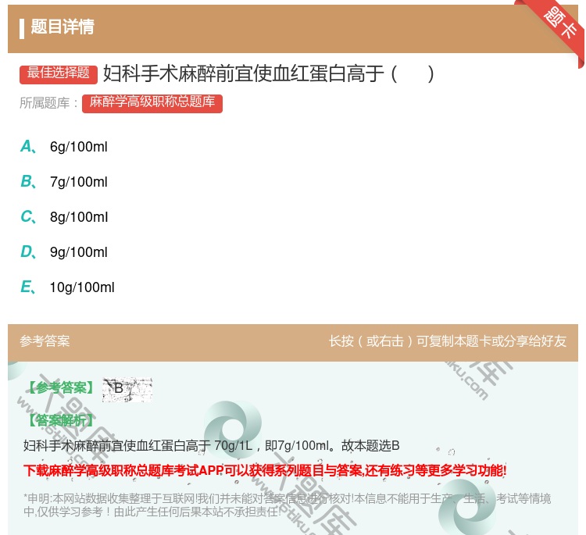This screenshot has height=535, width=586.
Task: Open the 麻醉学高级职称总题库 question bank tag
Action: [152, 103]
